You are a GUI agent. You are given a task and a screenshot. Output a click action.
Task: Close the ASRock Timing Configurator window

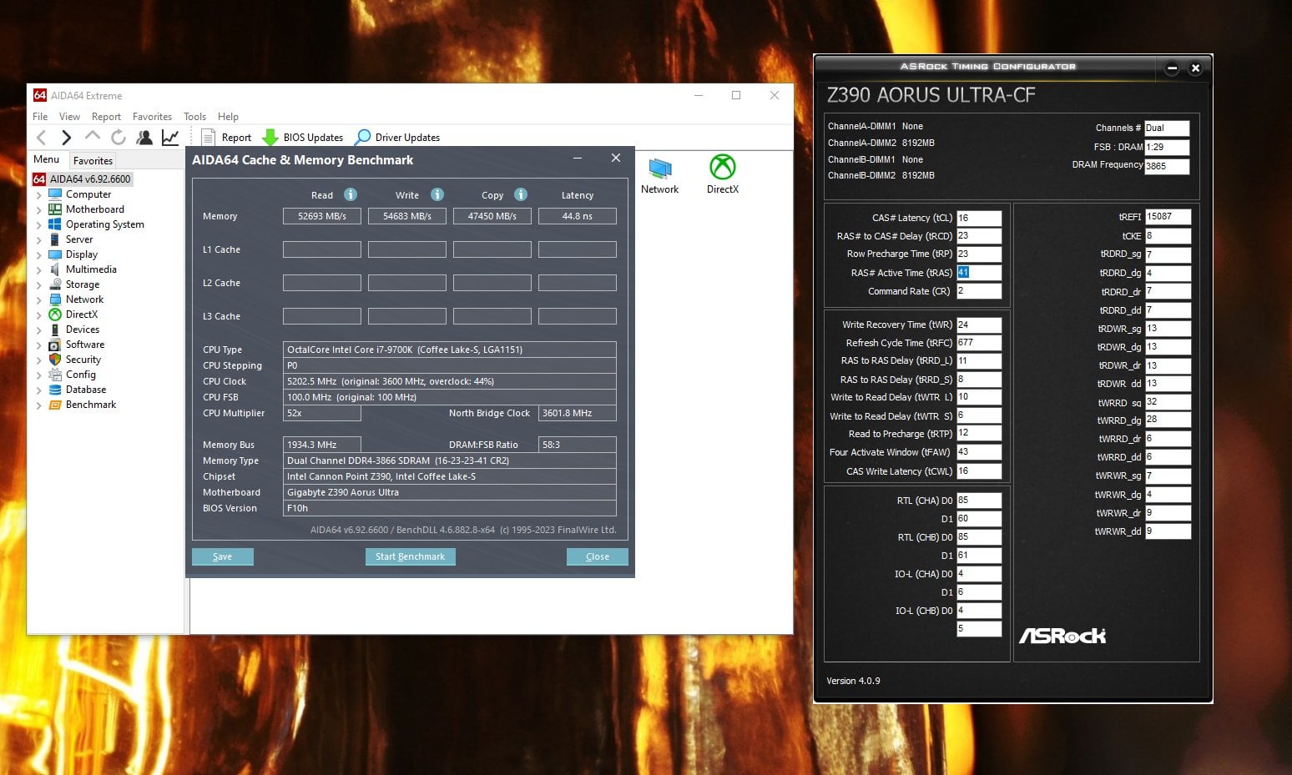[1195, 68]
